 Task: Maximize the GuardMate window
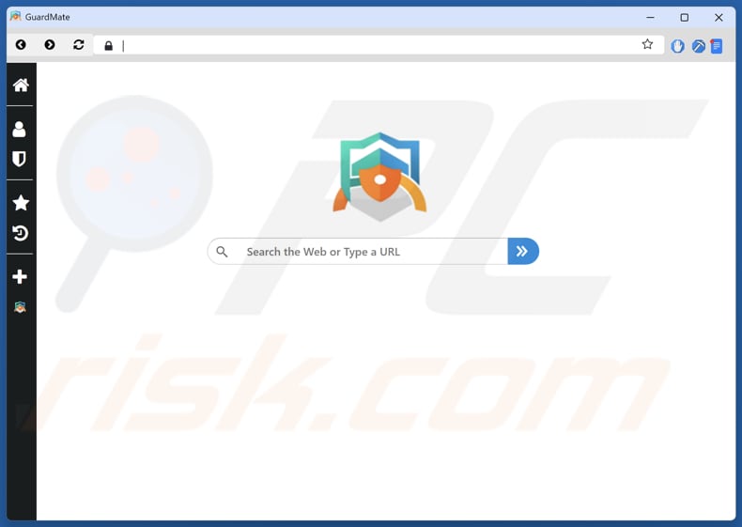coord(685,18)
